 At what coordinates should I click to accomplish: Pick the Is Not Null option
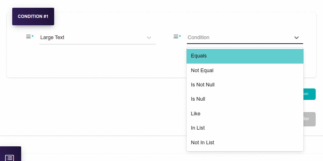(245, 85)
